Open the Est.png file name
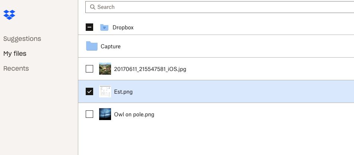This screenshot has width=354, height=155. click(x=123, y=92)
